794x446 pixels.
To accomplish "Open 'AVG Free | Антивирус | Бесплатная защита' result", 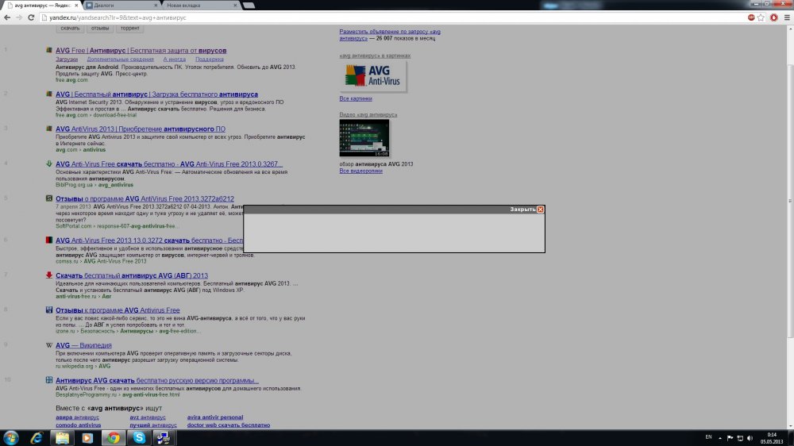I will click(x=141, y=51).
